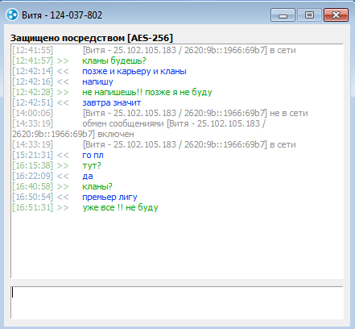Click the message 'уже все !! не буду'

120,207
